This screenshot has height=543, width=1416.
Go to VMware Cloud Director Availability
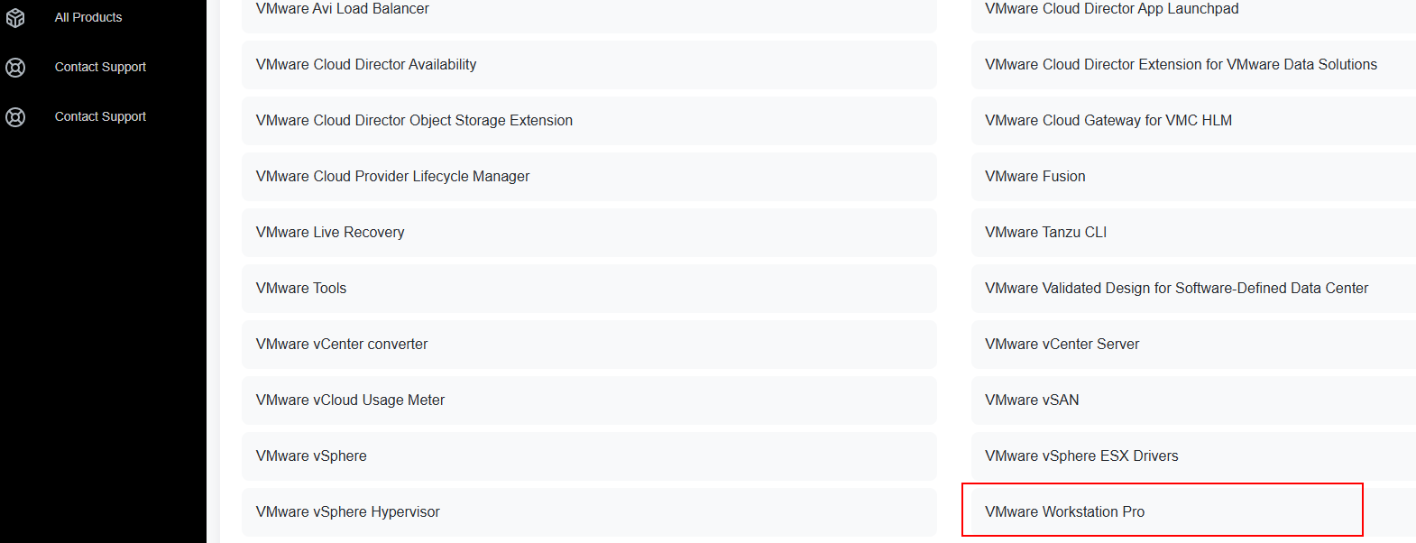(366, 65)
